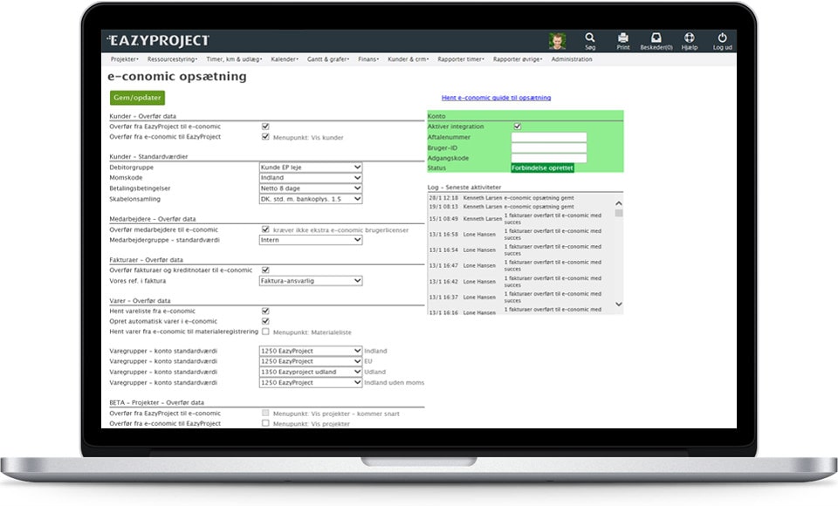
Task: Click the Aftalenummer input field
Action: [x=548, y=137]
